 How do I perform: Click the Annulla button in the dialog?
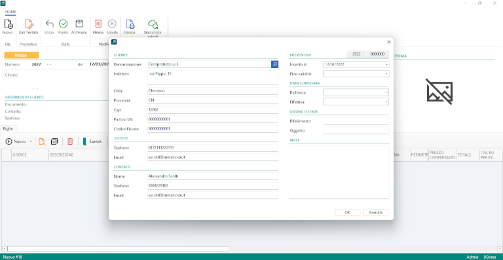click(376, 213)
